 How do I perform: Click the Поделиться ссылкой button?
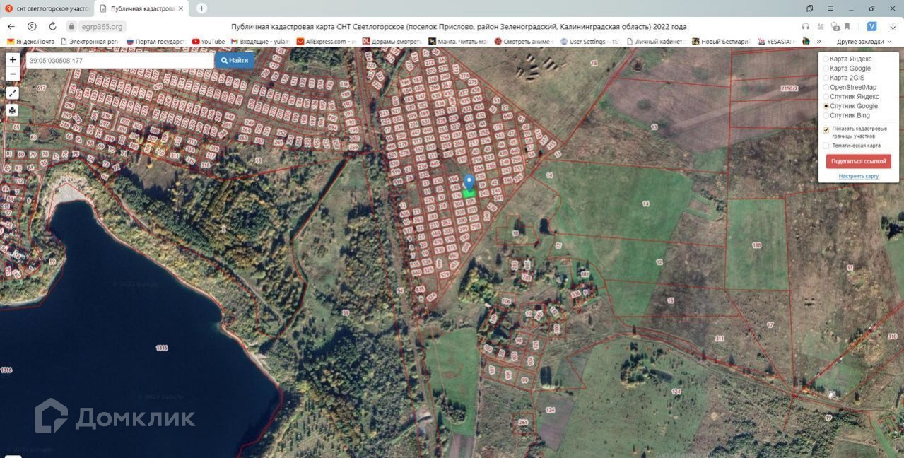click(858, 161)
